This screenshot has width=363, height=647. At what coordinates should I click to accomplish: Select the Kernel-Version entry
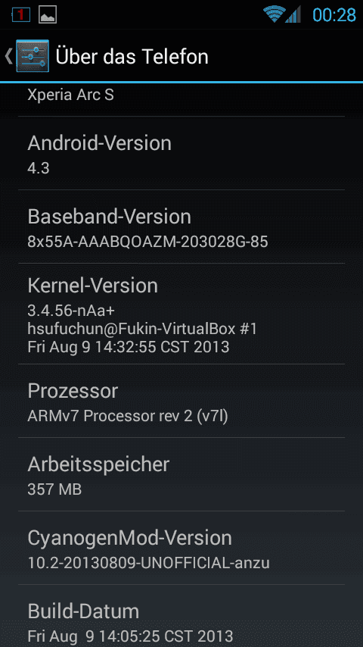coord(181,314)
